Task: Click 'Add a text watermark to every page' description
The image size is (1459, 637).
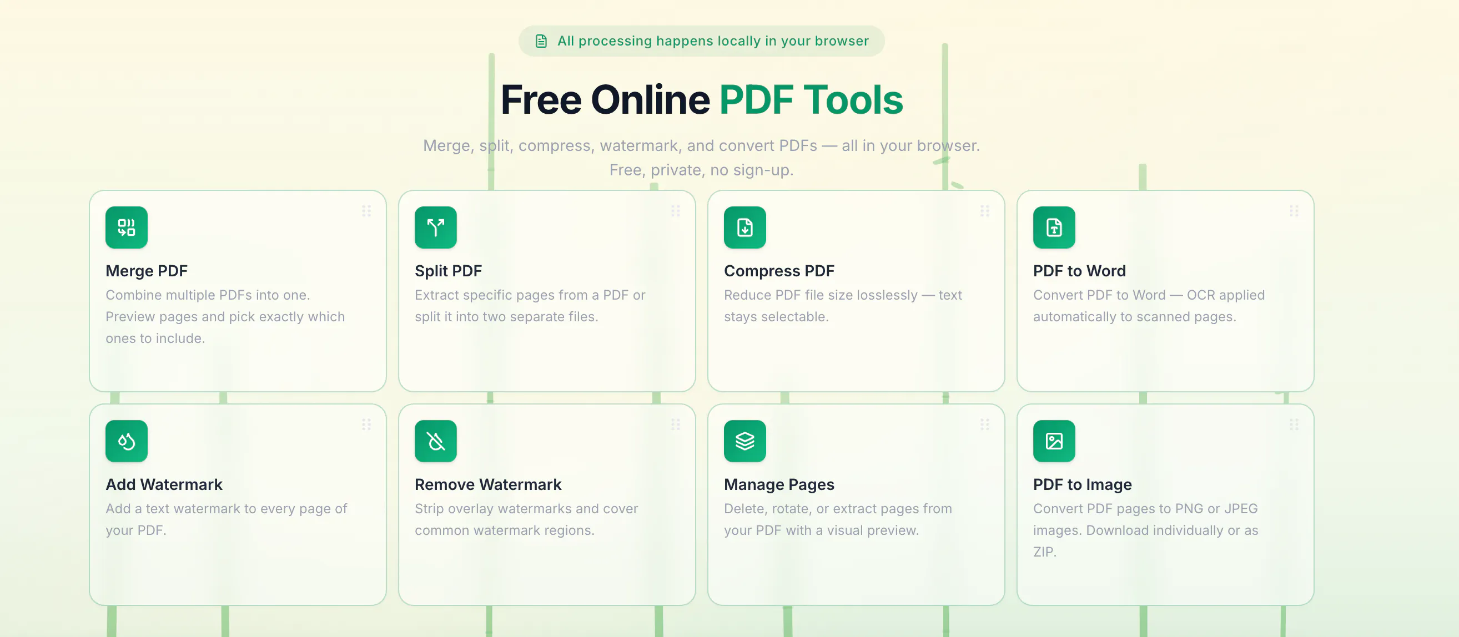Action: coord(227,519)
